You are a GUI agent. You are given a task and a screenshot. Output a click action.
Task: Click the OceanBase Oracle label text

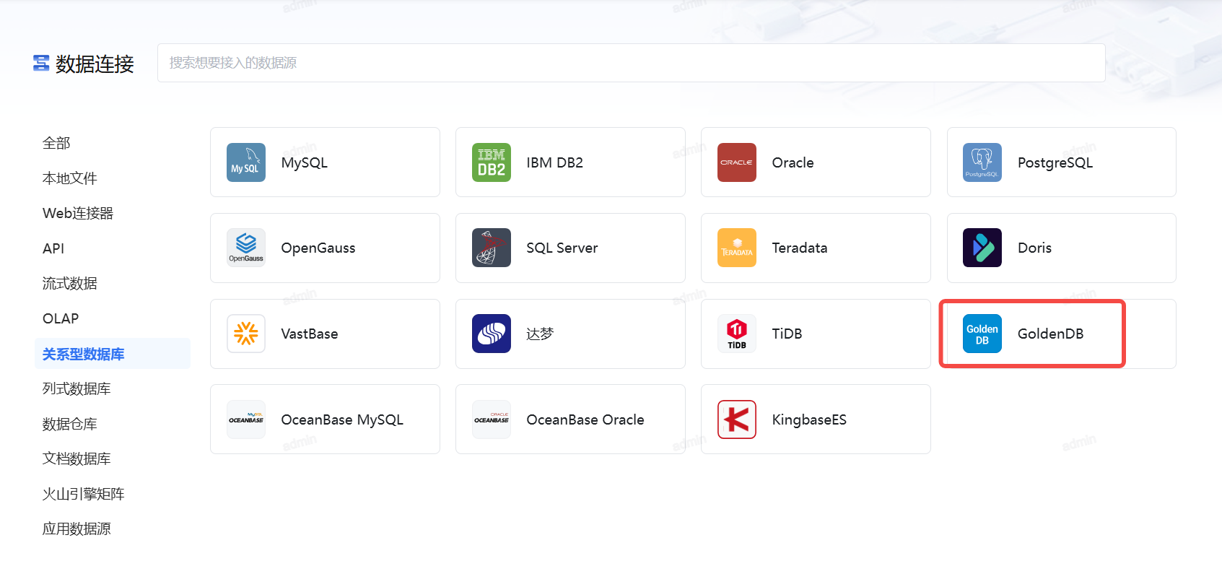(x=585, y=419)
